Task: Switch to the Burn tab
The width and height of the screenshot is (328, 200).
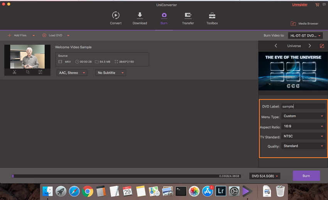Action: pyautogui.click(x=164, y=18)
